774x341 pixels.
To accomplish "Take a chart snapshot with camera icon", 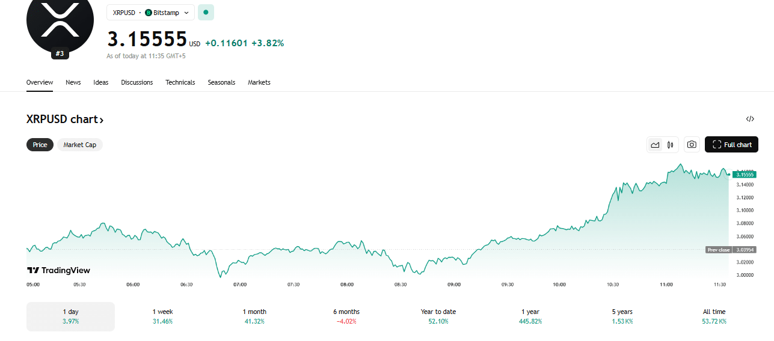I will (x=692, y=145).
